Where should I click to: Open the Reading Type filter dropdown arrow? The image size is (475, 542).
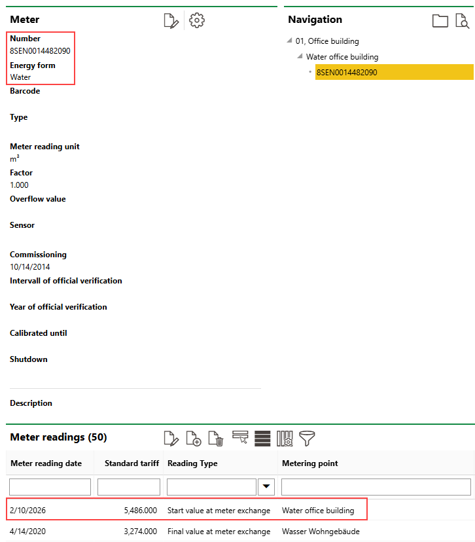coord(267,486)
